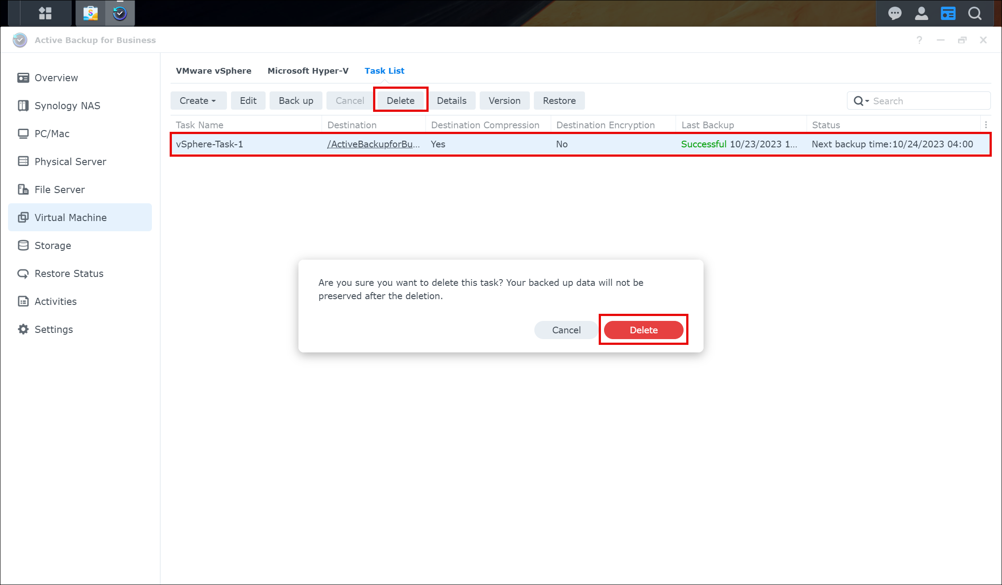Switch to the VMware vSphere tab
Viewport: 1002px width, 585px height.
click(x=213, y=71)
